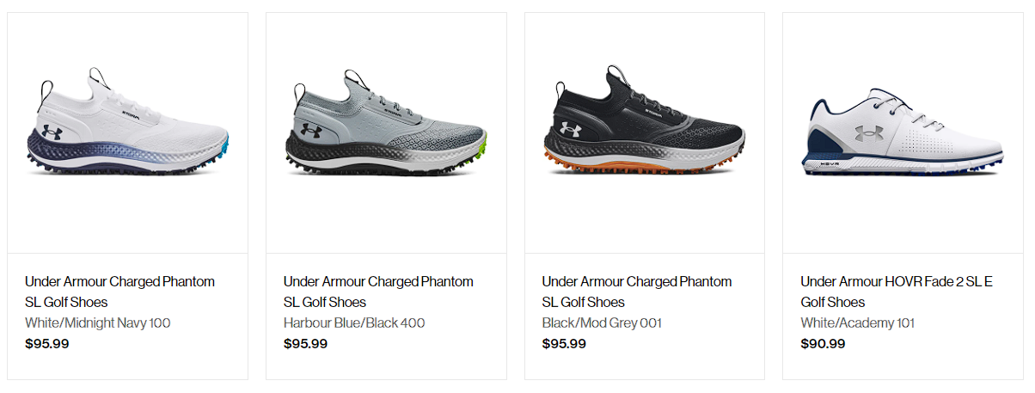Click the Under Armour logo on the black shoe
This screenshot has height=393, width=1035.
[x=571, y=129]
